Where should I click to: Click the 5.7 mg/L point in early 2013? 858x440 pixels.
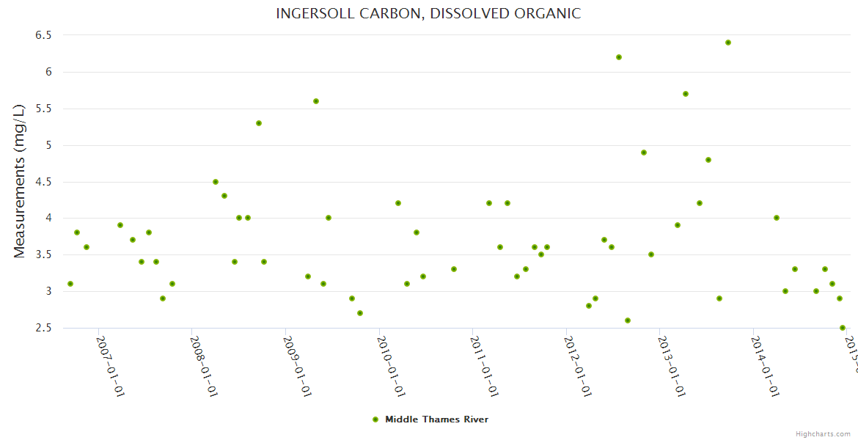click(686, 94)
